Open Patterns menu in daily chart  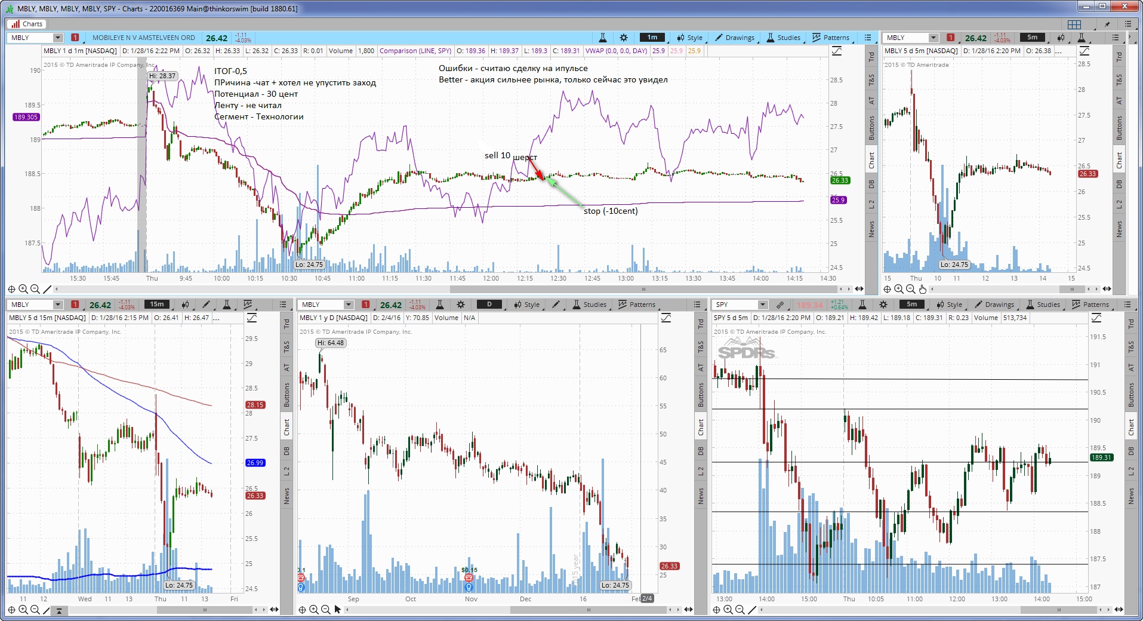(637, 305)
